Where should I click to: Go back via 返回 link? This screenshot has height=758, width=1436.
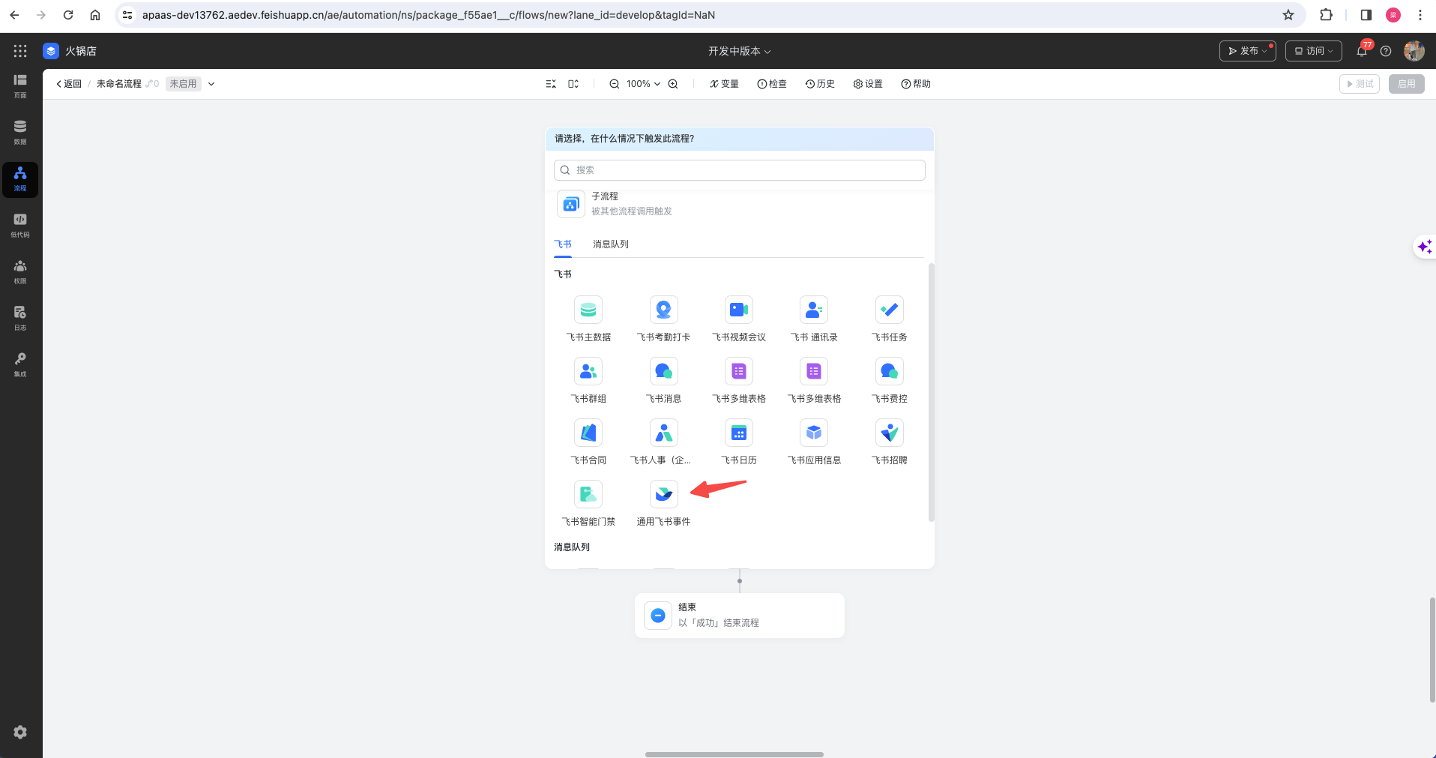point(69,84)
